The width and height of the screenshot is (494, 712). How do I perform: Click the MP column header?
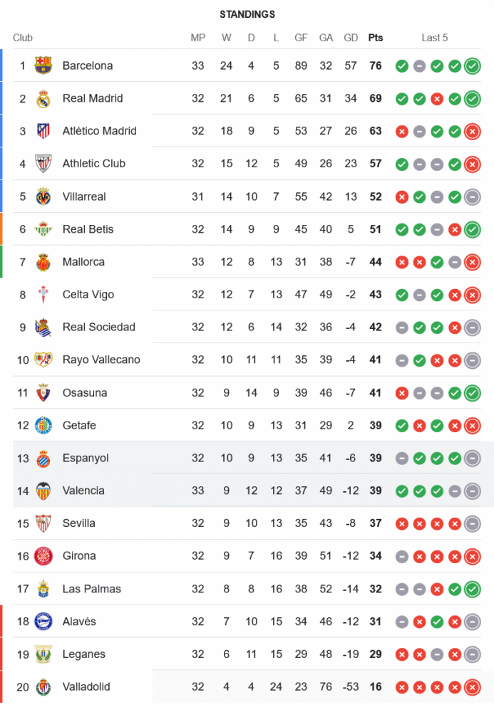point(198,38)
